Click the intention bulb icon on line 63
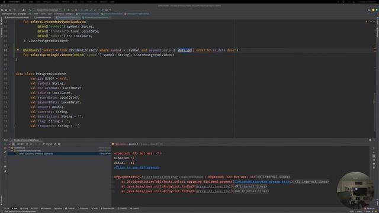Screen dimensions: 379x213 click(x=18, y=50)
